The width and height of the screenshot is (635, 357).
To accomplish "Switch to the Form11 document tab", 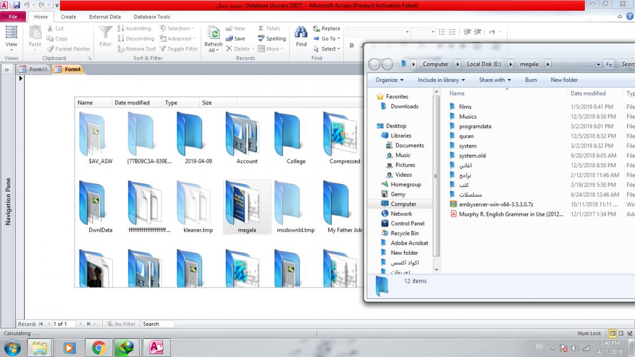I will 34,69.
